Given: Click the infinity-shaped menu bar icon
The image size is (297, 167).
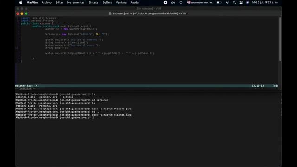Looking at the screenshot, I should [x=181, y=2].
